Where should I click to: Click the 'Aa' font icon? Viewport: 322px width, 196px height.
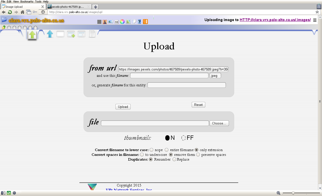point(116,22)
